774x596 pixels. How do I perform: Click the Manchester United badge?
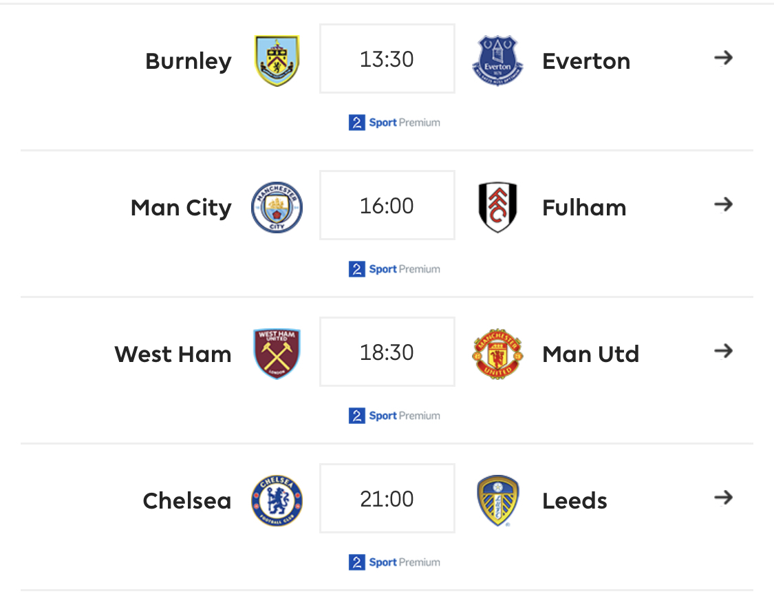tap(497, 354)
